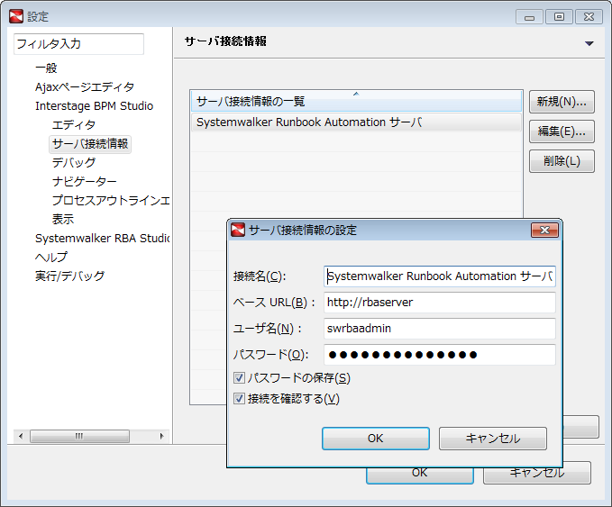The width and height of the screenshot is (612, 507).
Task: Click OK in the 設定 window
Action: (x=420, y=475)
